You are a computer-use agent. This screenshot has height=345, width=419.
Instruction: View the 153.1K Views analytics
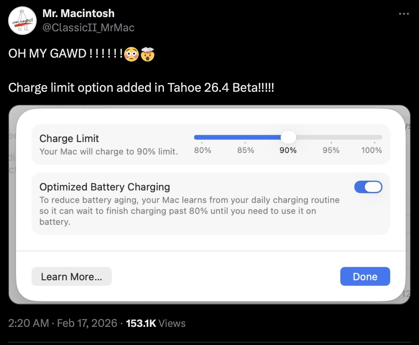click(x=156, y=323)
